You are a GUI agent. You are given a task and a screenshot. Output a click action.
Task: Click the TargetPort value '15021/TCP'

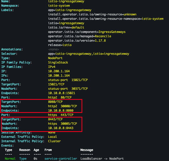coord(56,84)
